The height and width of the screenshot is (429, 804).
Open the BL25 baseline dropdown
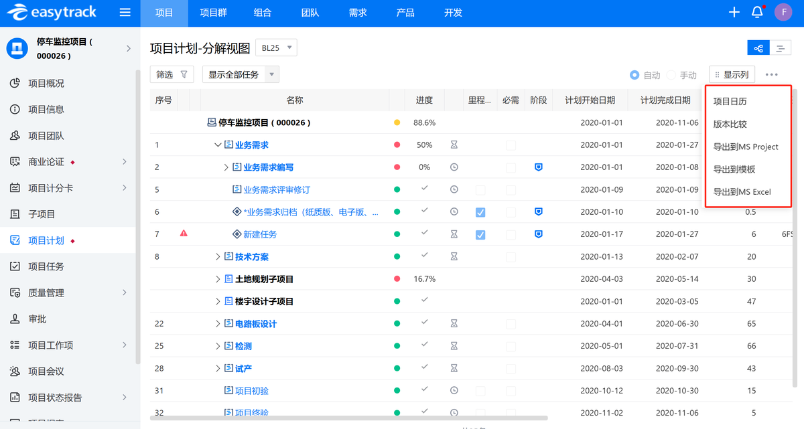276,48
